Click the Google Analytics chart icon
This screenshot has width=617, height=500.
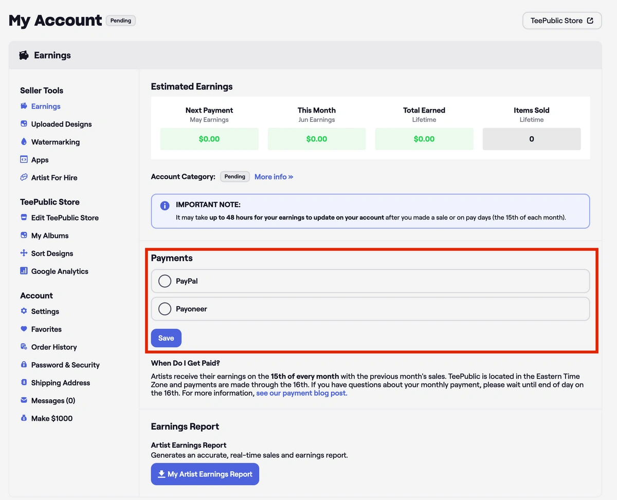(24, 271)
